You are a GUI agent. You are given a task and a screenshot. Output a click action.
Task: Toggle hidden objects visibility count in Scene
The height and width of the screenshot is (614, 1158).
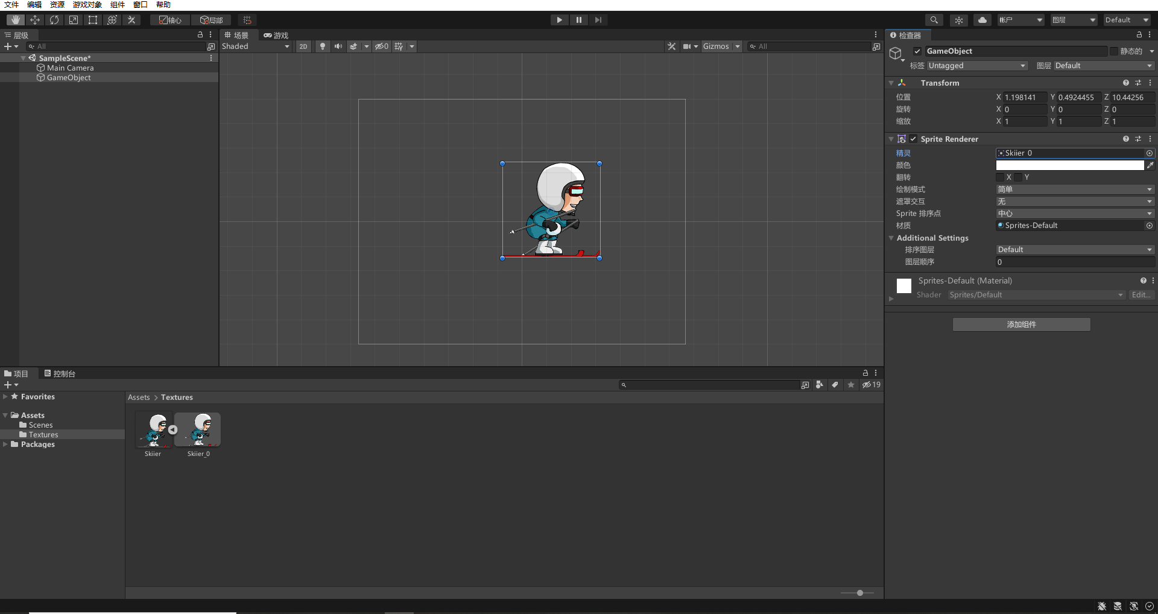[x=382, y=46]
